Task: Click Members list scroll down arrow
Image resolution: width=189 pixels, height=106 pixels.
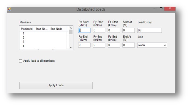Action: (x=71, y=48)
